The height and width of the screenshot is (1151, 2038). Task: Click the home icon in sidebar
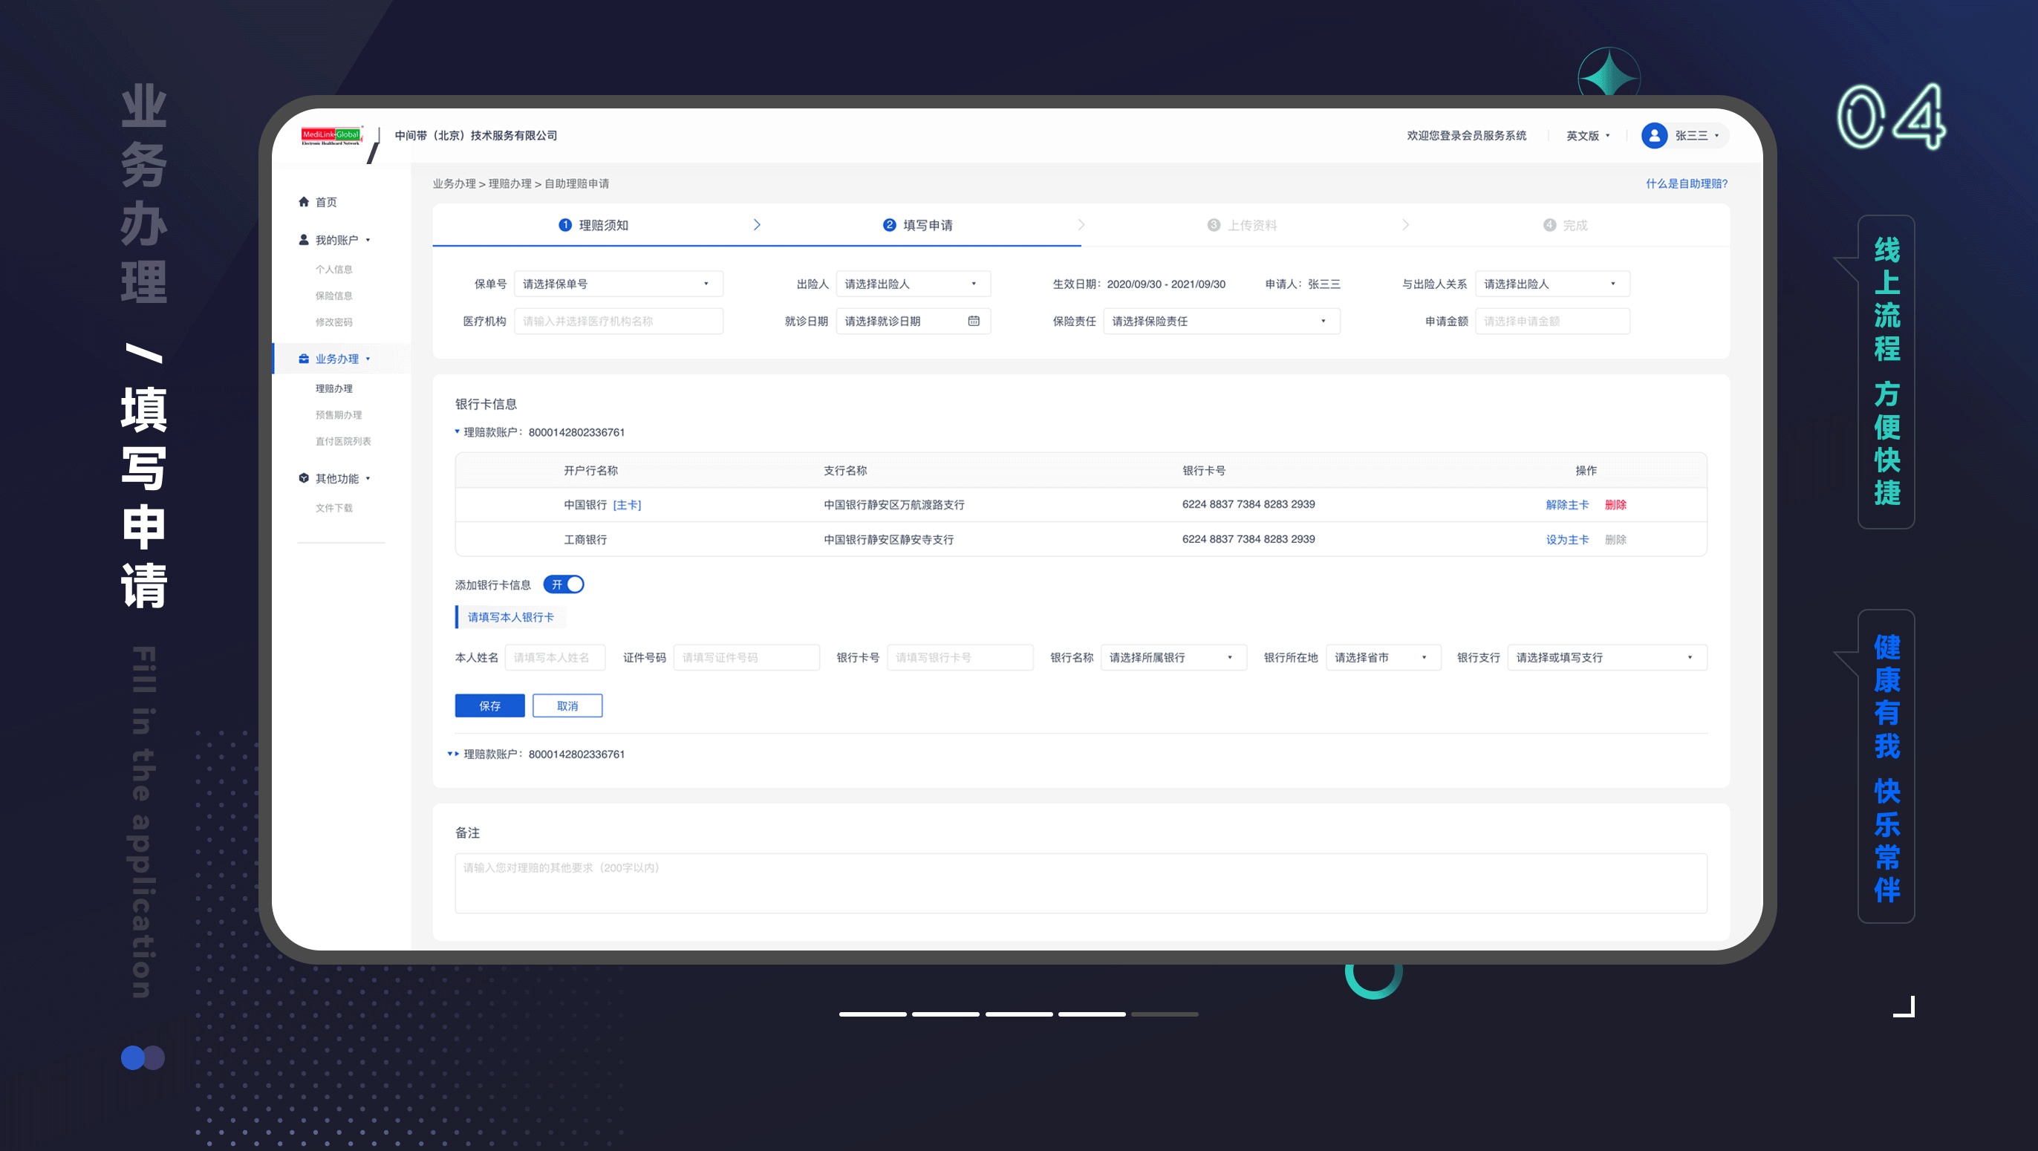click(x=304, y=202)
